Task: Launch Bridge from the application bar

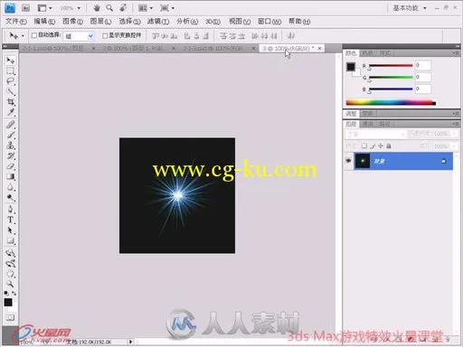Action: pos(25,8)
